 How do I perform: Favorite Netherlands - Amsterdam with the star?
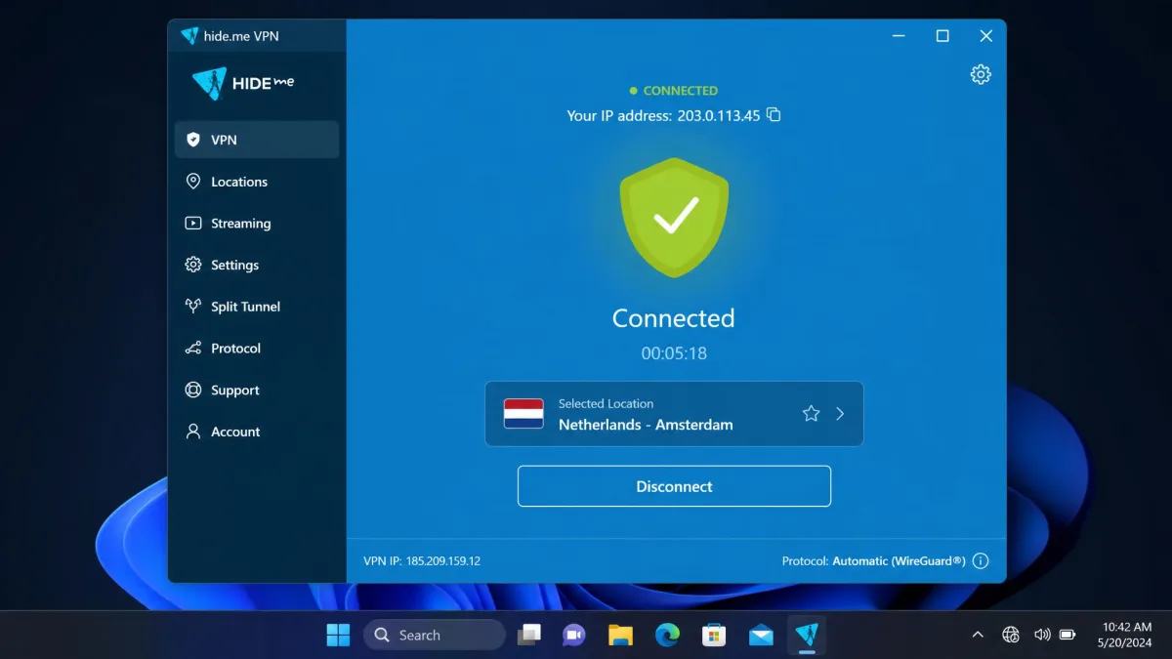pos(811,414)
